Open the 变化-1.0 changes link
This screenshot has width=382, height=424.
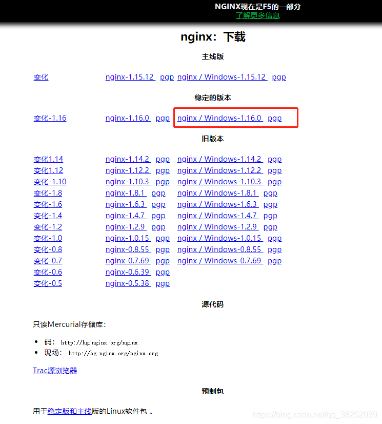[x=48, y=238]
